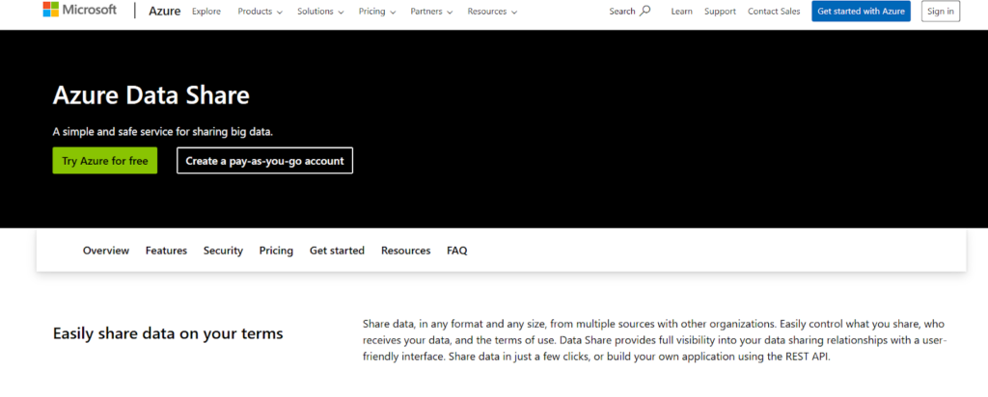Screen dimensions: 988x397
Task: Click Try Azure for free button
Action: [x=104, y=160]
